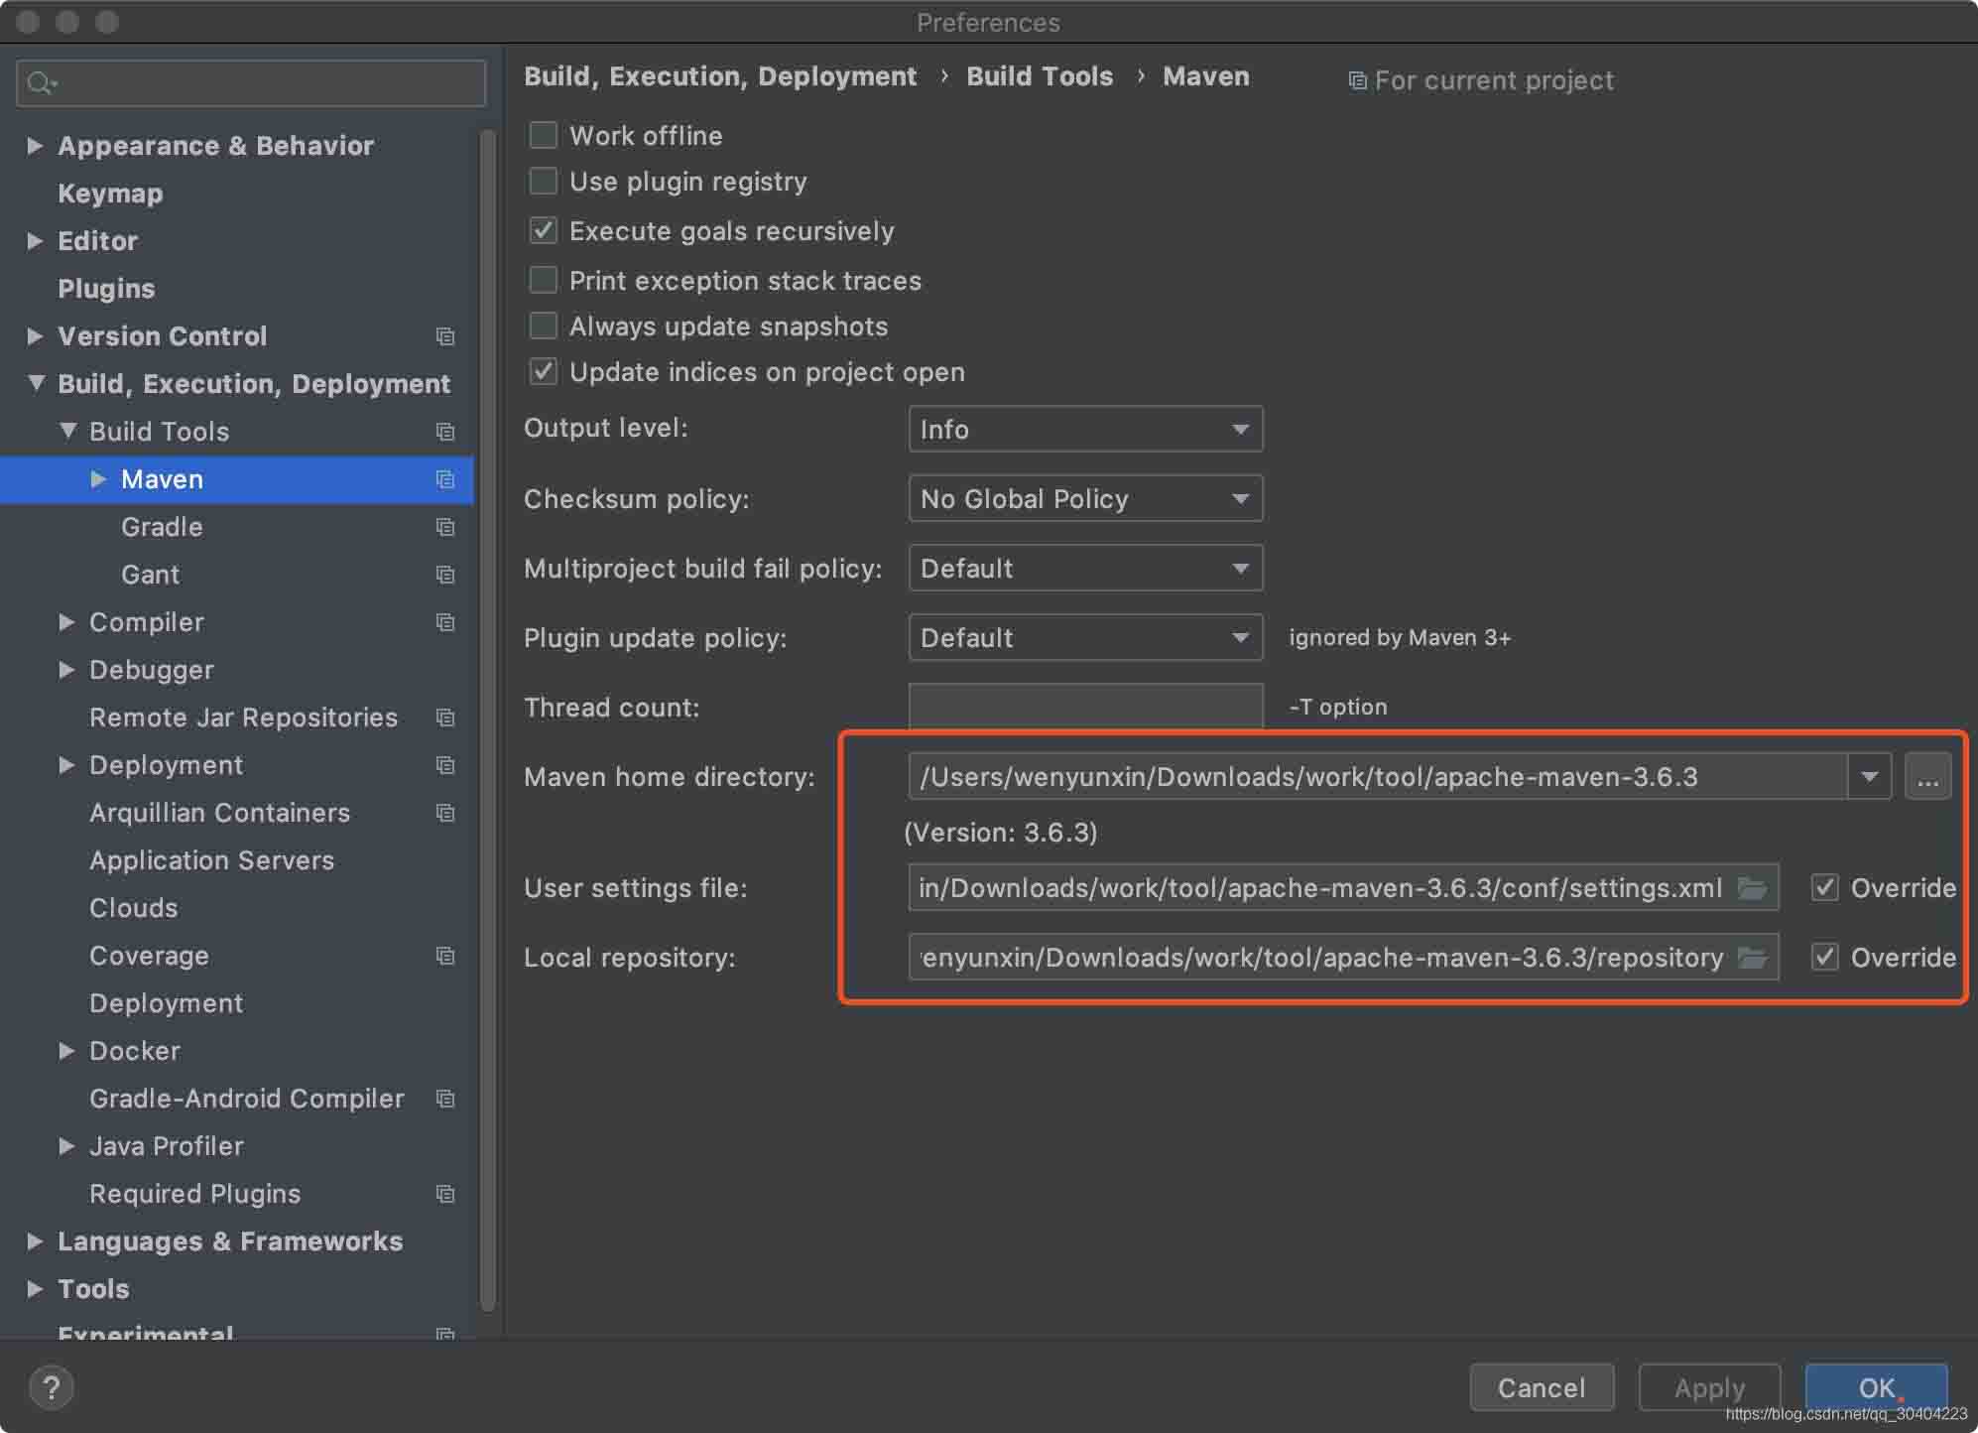The width and height of the screenshot is (1978, 1433).
Task: Click the search magnifier icon
Action: click(x=41, y=83)
